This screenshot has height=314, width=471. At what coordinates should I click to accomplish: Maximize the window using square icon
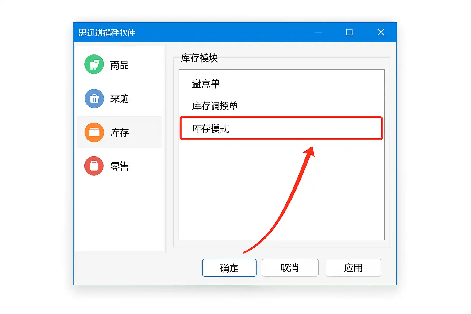pos(349,32)
